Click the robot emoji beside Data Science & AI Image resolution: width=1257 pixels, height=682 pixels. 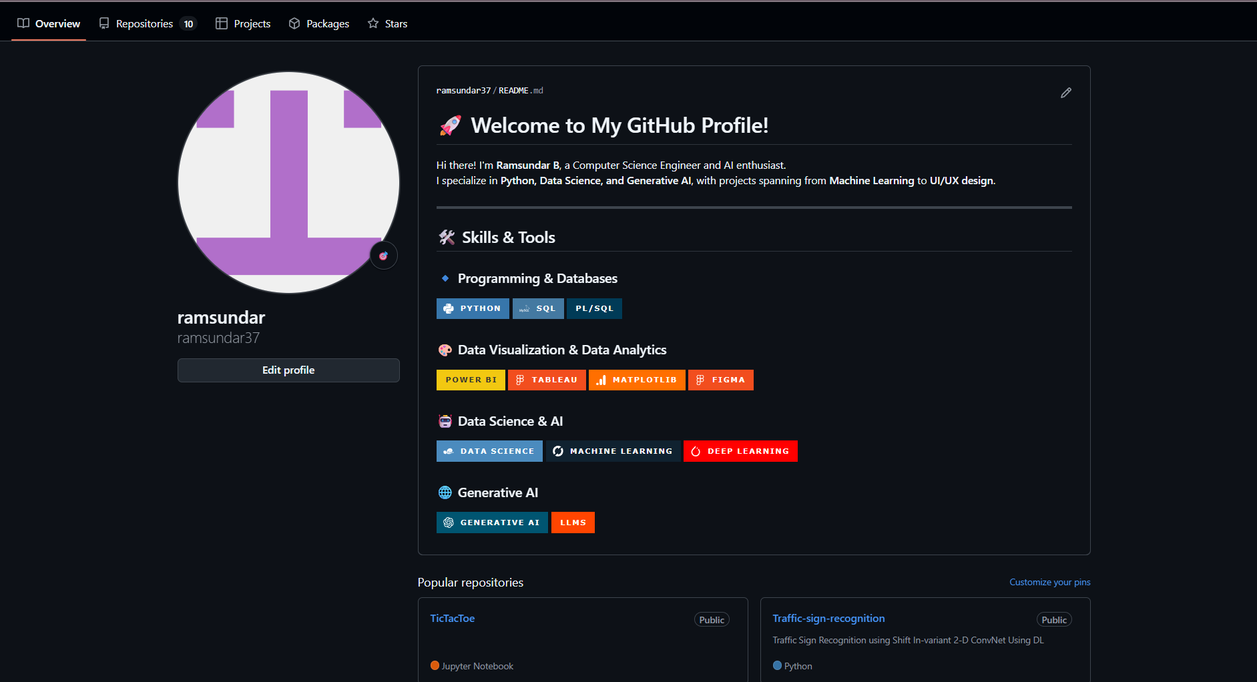coord(445,422)
